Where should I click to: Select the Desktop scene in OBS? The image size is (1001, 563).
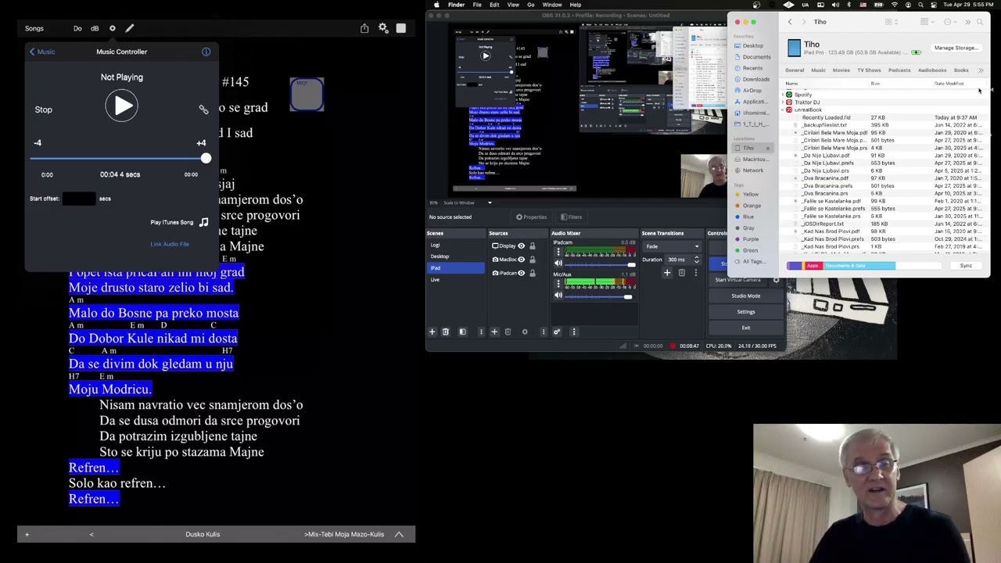(455, 256)
